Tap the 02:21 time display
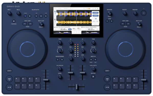The width and height of the screenshot is (153, 96). coord(91,29)
